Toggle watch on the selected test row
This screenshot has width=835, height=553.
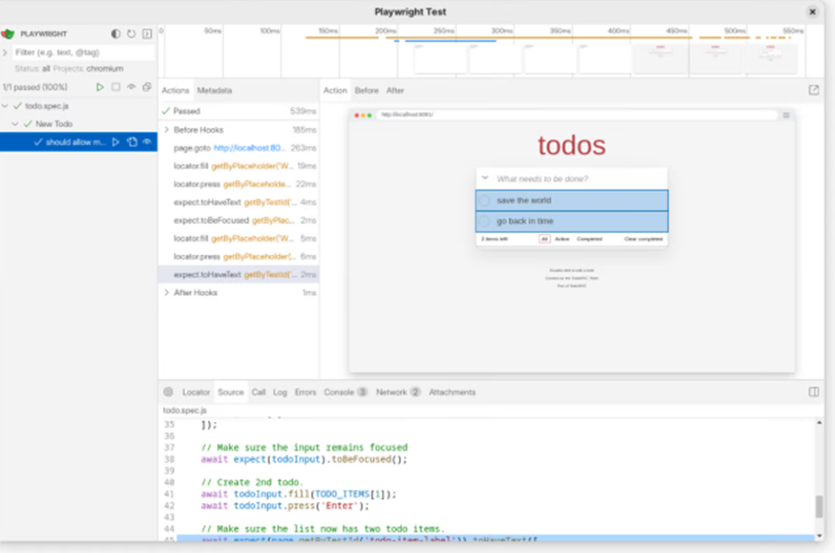pyautogui.click(x=147, y=142)
